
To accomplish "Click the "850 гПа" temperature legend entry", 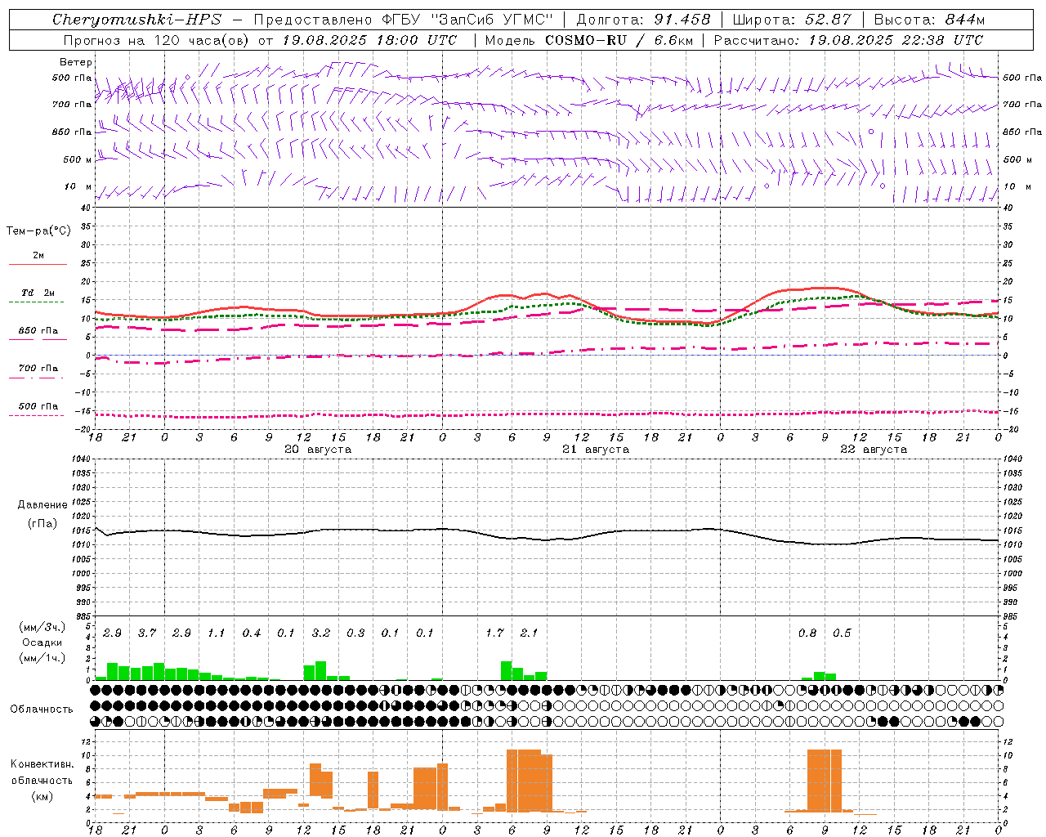I will [38, 331].
